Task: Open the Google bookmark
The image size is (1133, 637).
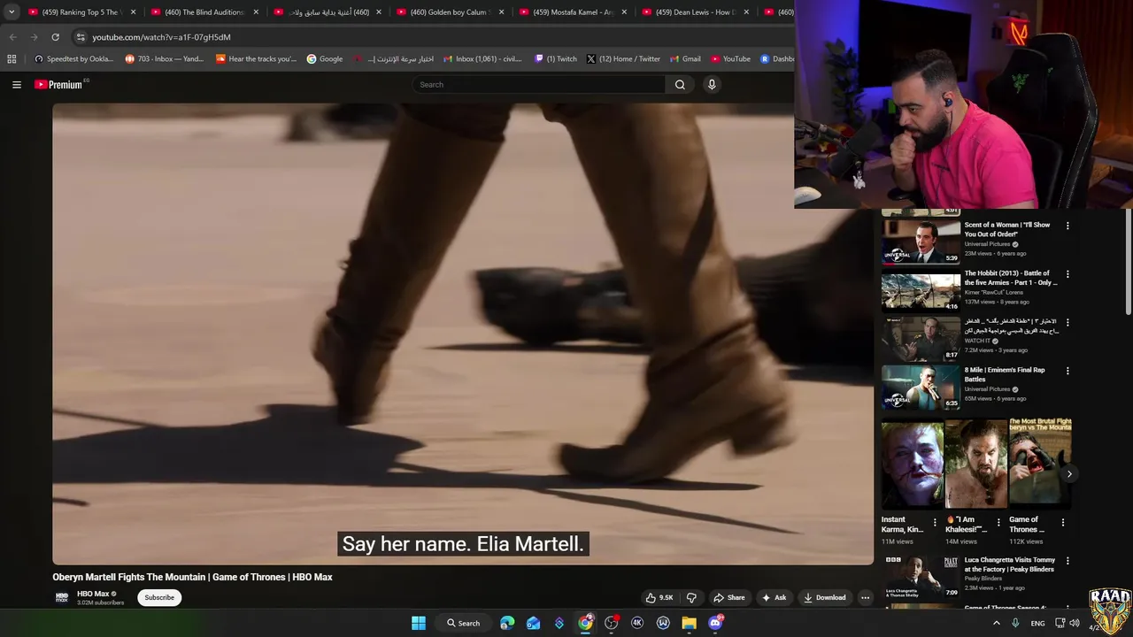Action: click(325, 59)
